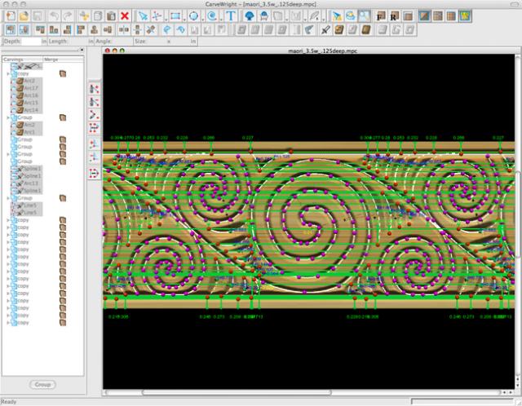Click the new document icon
The height and width of the screenshot is (406, 522).
click(9, 15)
